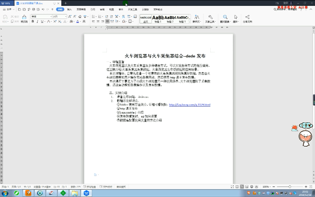Screen dimensions: 315x197
Task: Open print preview from quick access toolbar
Action: point(38,9)
